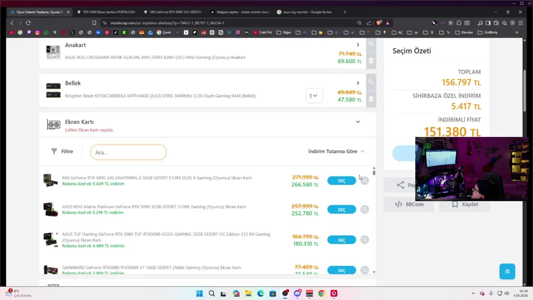The width and height of the screenshot is (533, 300).
Task: Click the Filtre funnel icon
Action: [54, 151]
